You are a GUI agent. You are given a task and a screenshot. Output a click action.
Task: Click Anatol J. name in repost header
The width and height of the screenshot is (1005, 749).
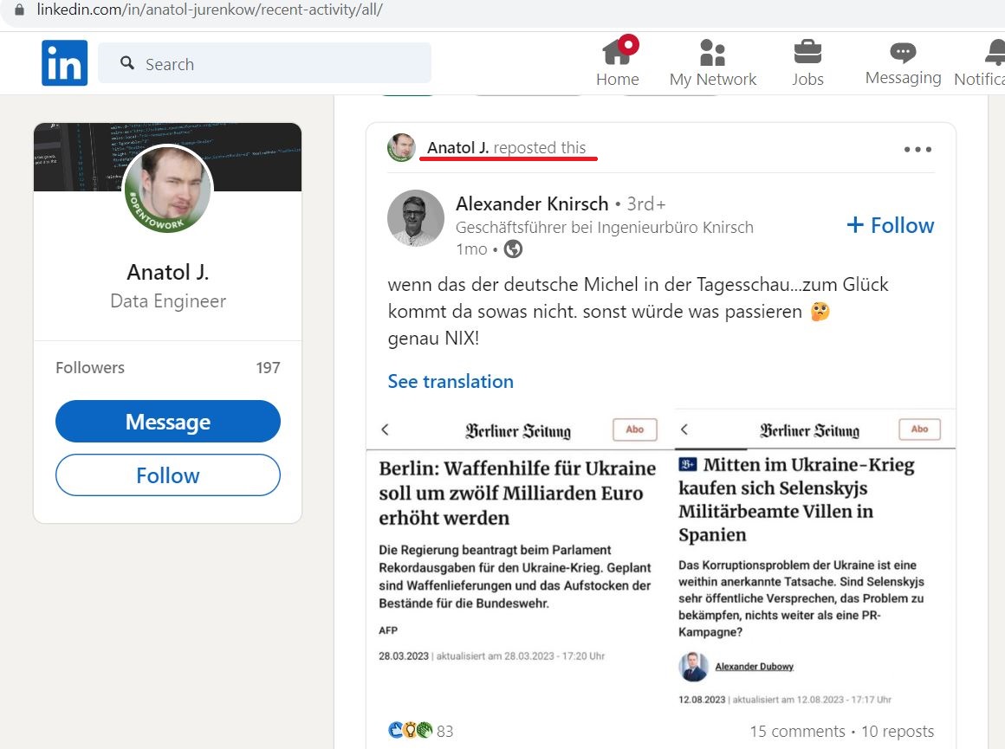click(457, 148)
